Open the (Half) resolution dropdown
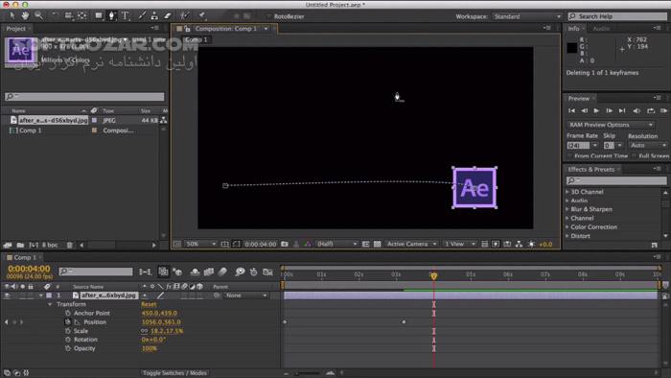 (x=336, y=244)
